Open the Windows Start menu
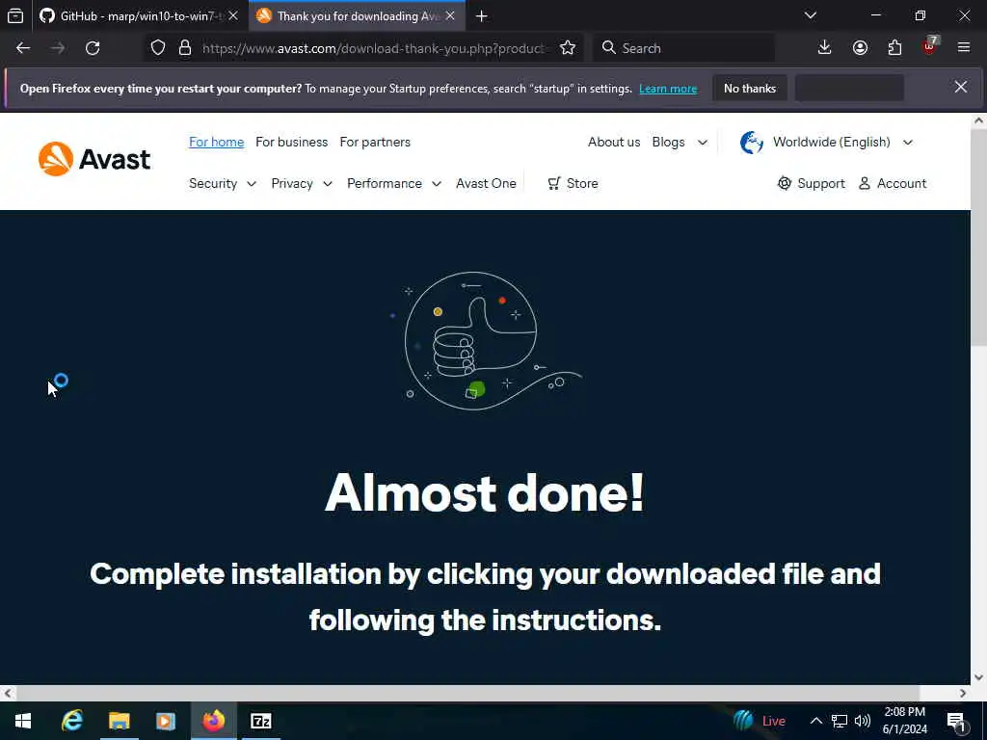Viewport: 987px width, 740px height. pos(23,721)
